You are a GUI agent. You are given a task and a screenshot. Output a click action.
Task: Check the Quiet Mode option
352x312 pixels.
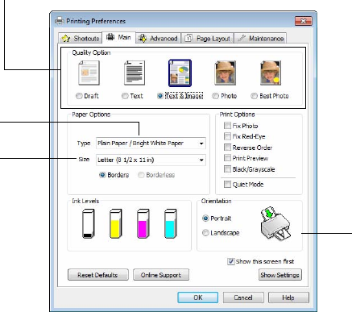coord(227,184)
